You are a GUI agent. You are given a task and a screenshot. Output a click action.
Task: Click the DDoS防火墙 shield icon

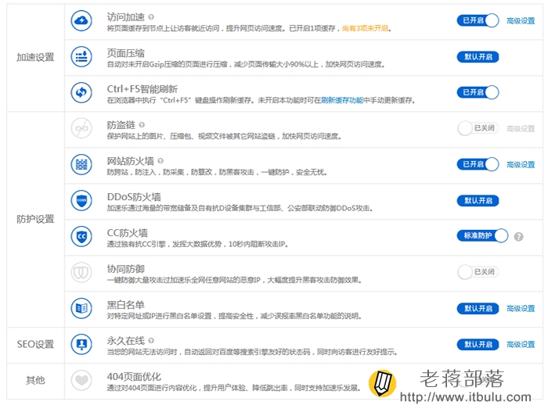coord(81,200)
